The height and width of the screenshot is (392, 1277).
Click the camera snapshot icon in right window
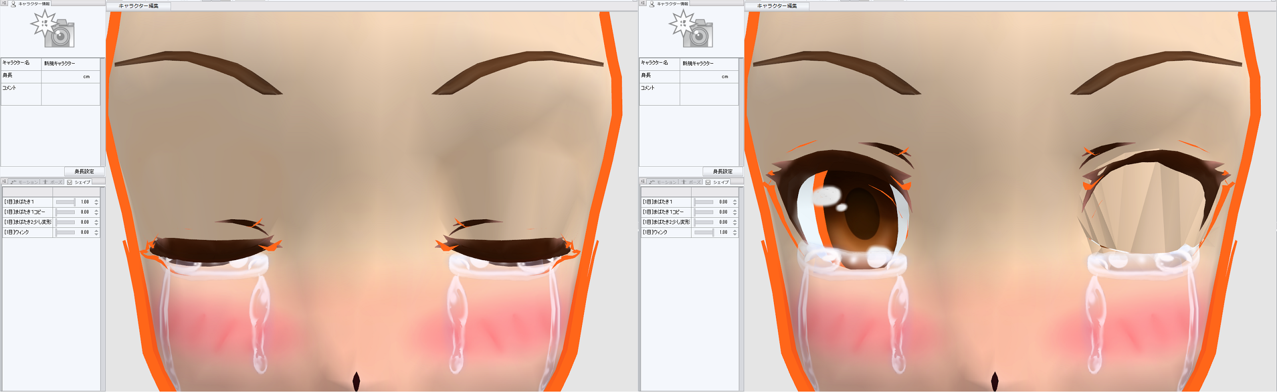point(691,29)
